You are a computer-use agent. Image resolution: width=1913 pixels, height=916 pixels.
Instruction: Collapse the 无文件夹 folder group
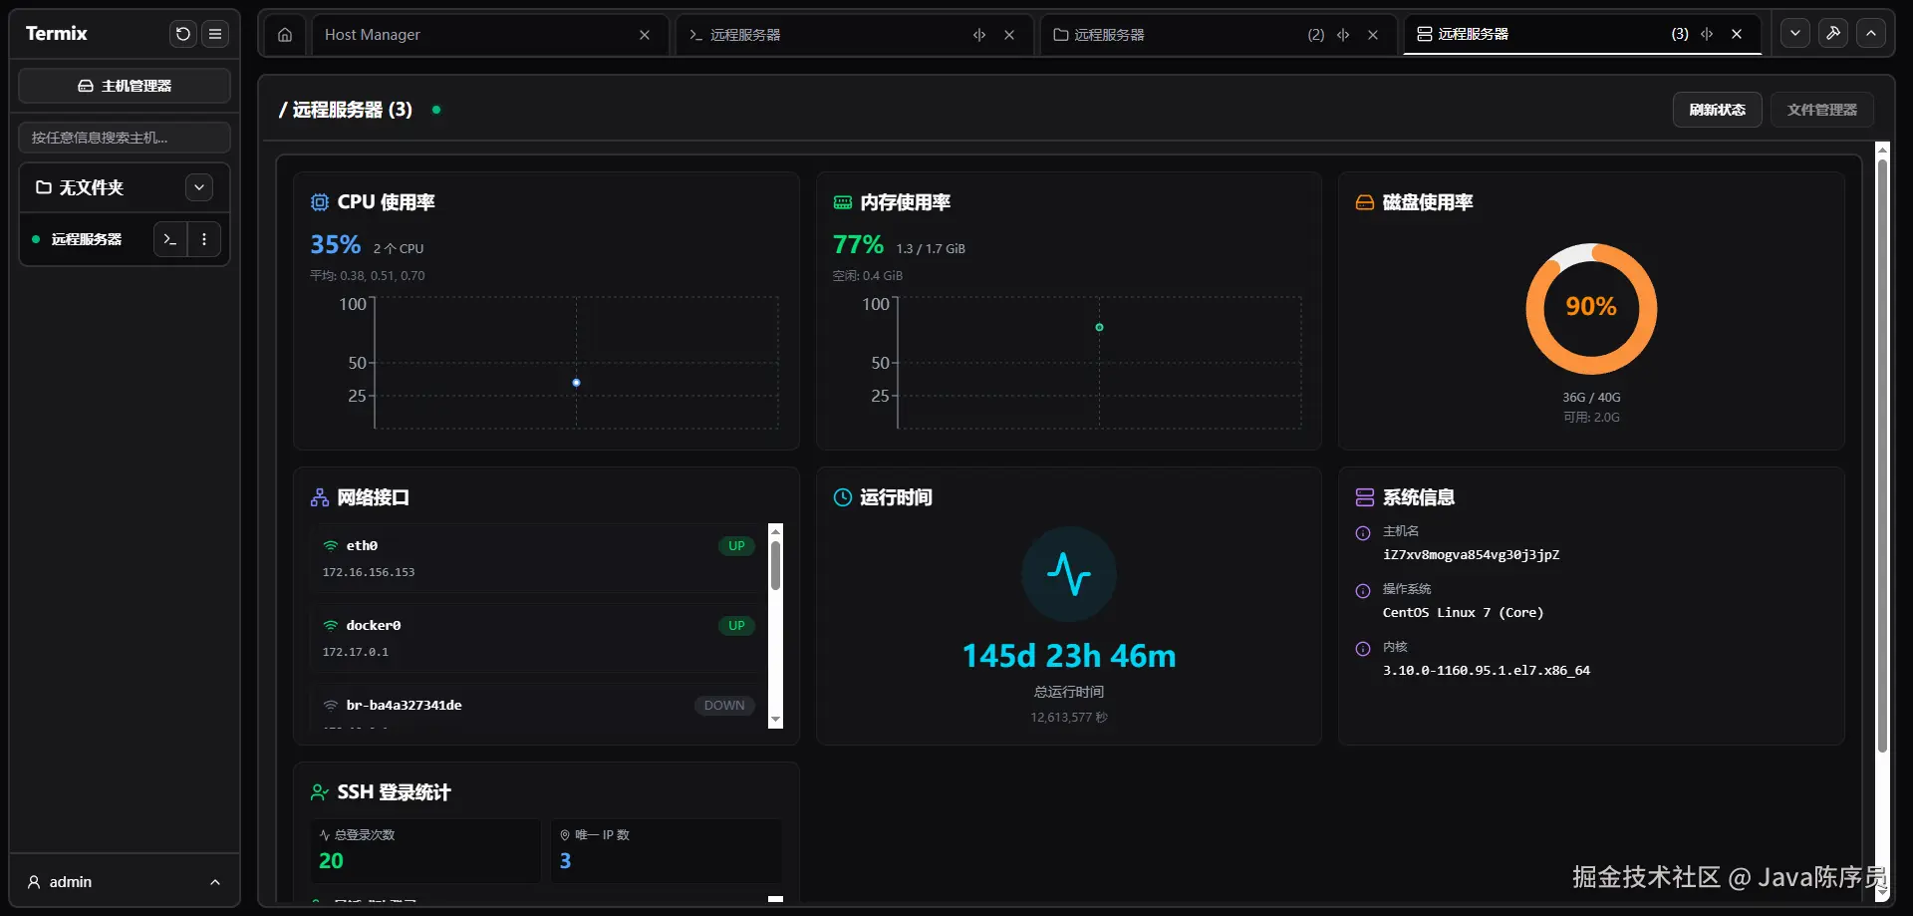tap(199, 187)
